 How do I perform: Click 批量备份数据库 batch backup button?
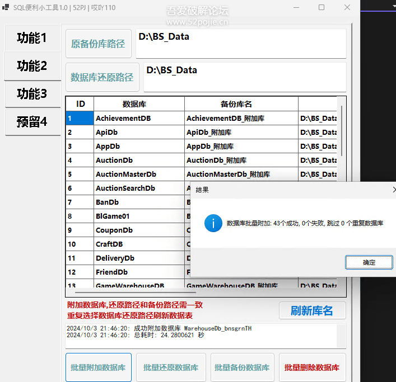[x=242, y=367]
